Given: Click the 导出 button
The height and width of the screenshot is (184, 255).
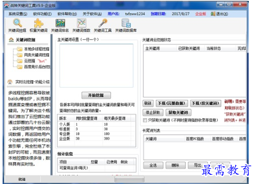Looking at the screenshot, I should pos(198,166).
